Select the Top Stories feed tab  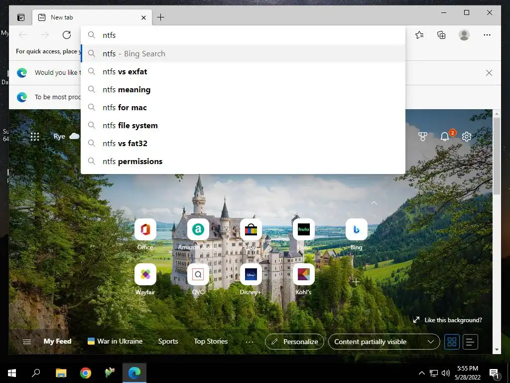pos(211,341)
